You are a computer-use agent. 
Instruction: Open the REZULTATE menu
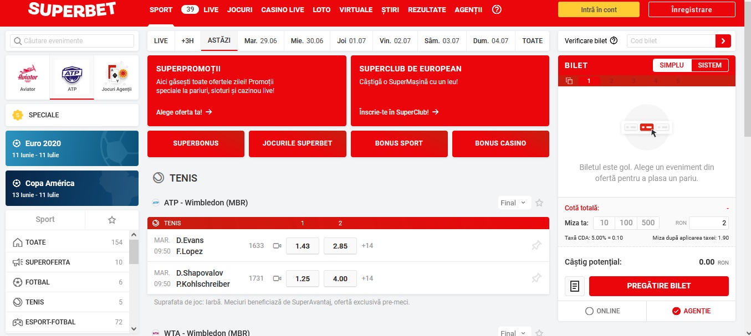pyautogui.click(x=427, y=10)
